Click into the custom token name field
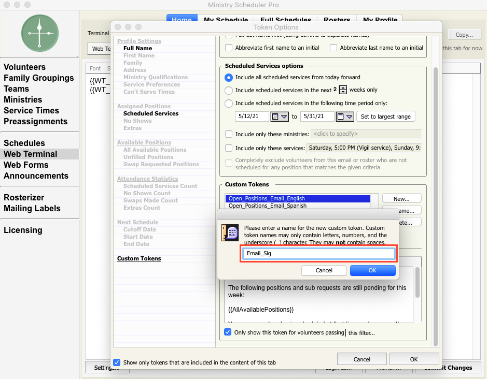The width and height of the screenshot is (487, 379). pyautogui.click(x=318, y=254)
